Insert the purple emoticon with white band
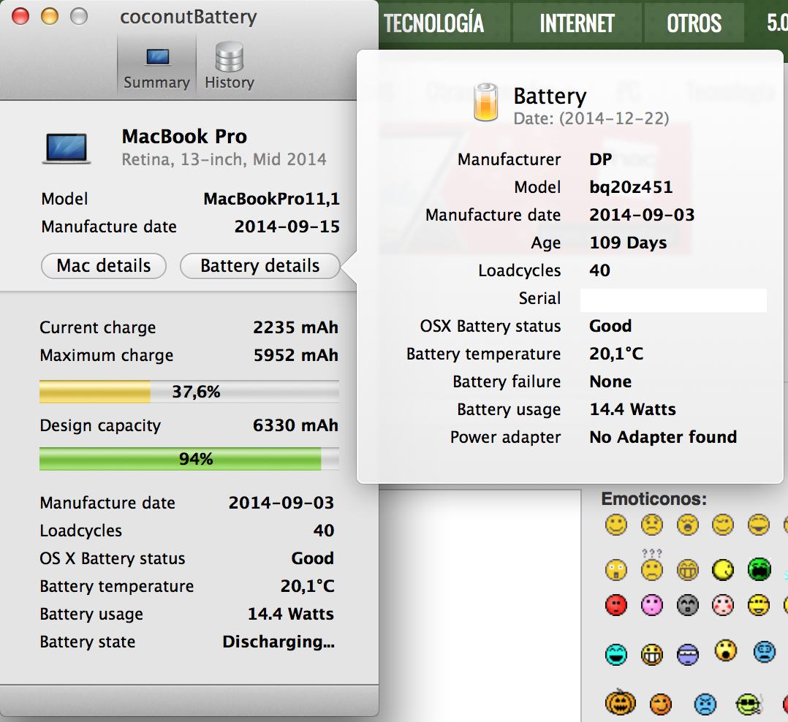The height and width of the screenshot is (722, 788). (x=687, y=654)
